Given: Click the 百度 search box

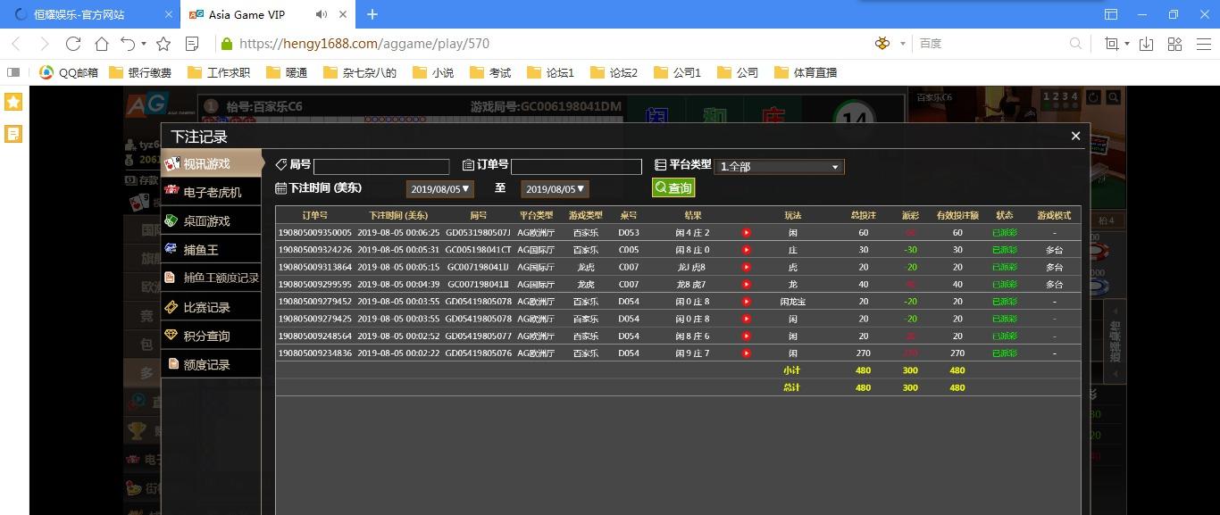Looking at the screenshot, I should coord(991,44).
